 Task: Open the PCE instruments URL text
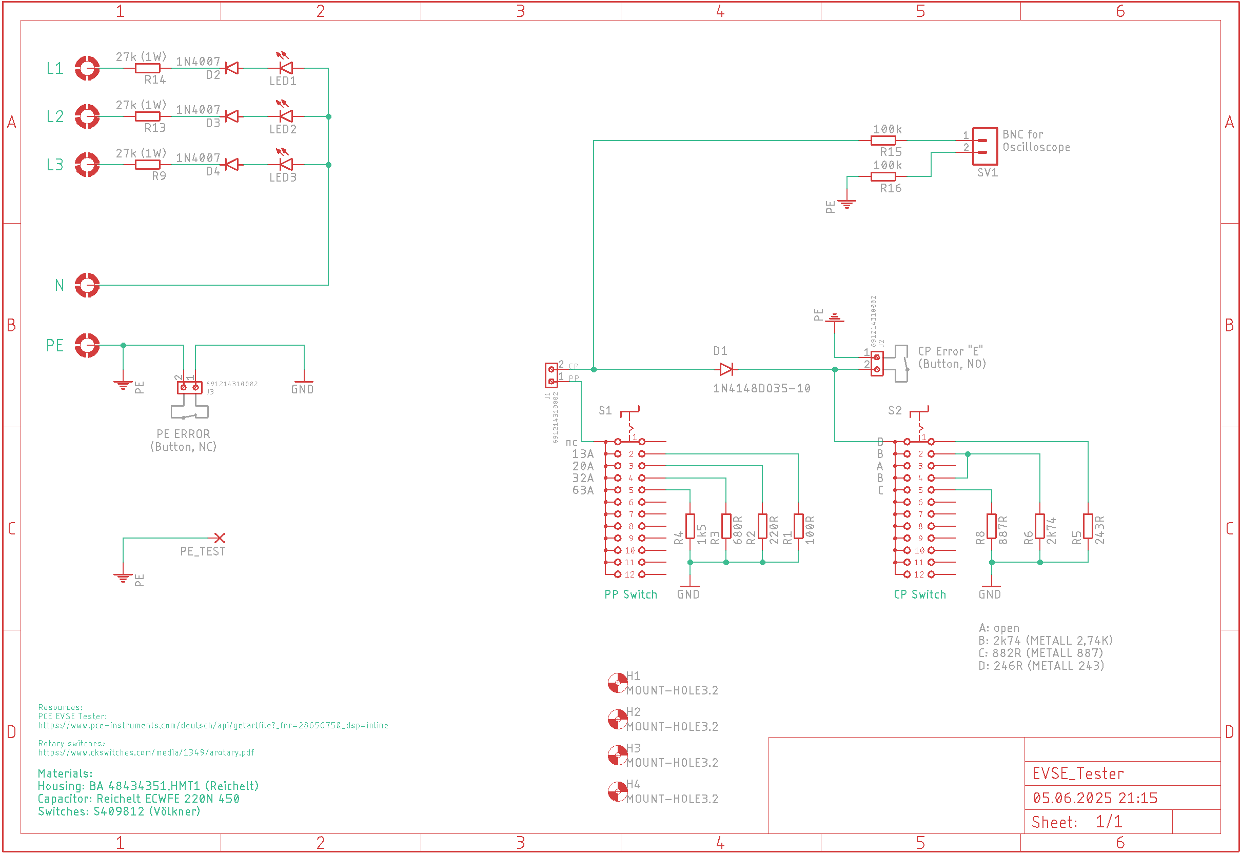213,725
